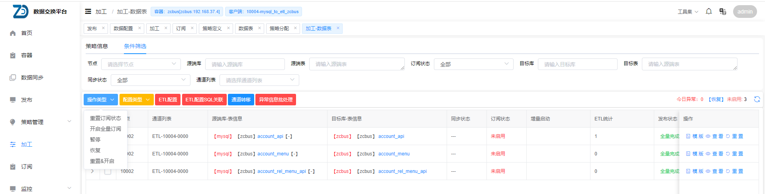Expand the account_rel_menu_api row arrow
The height and width of the screenshot is (194, 765).
click(92, 171)
